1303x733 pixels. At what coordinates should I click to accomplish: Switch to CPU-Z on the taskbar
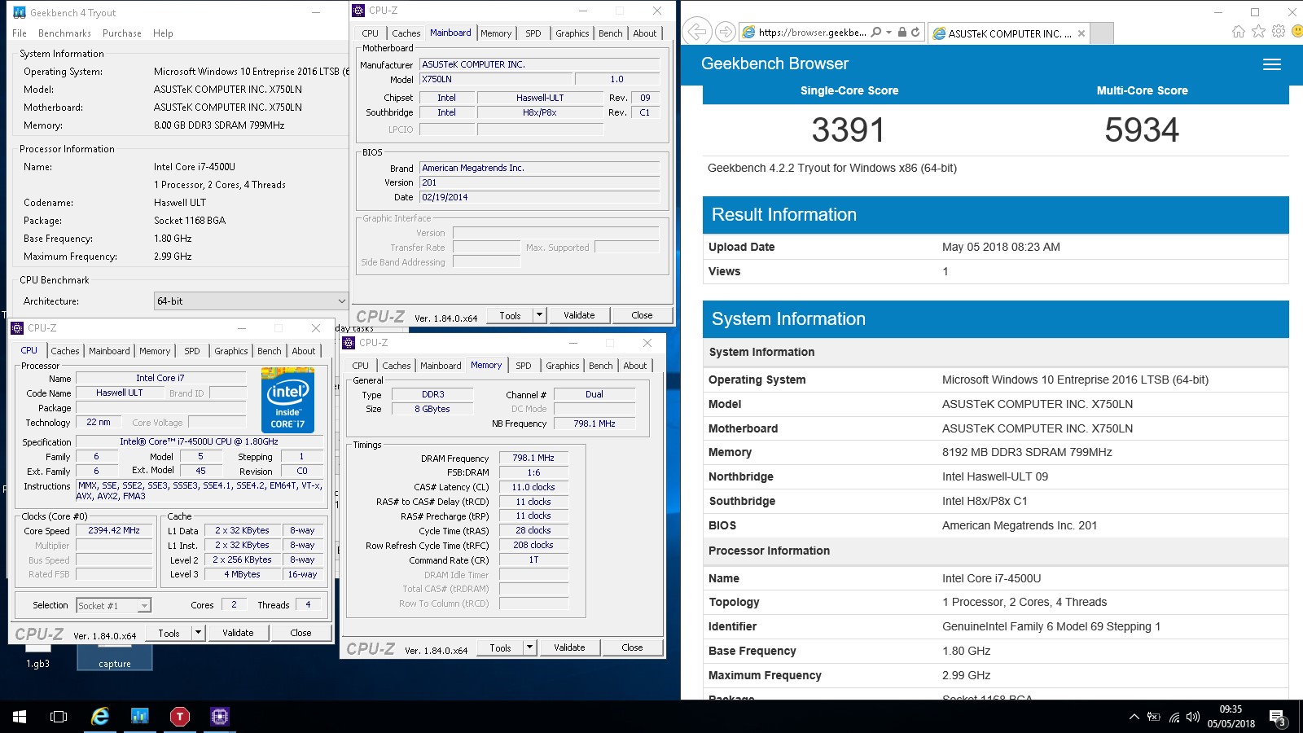pos(220,717)
